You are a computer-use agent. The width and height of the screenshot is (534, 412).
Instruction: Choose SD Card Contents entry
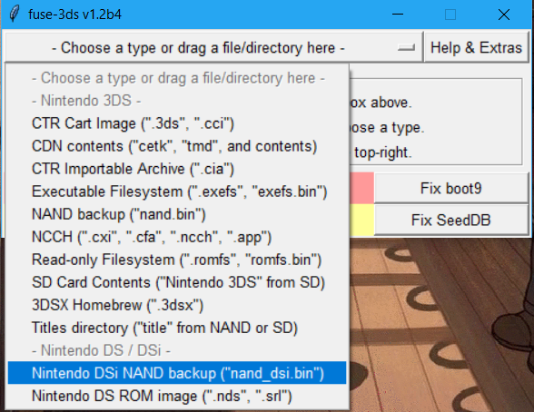pyautogui.click(x=177, y=282)
